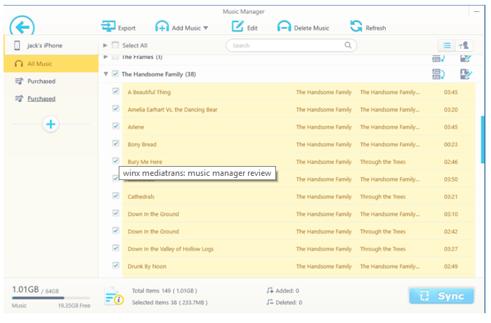Click Through the Trees album of Bury Me Here
The image size is (491, 323).
point(383,162)
